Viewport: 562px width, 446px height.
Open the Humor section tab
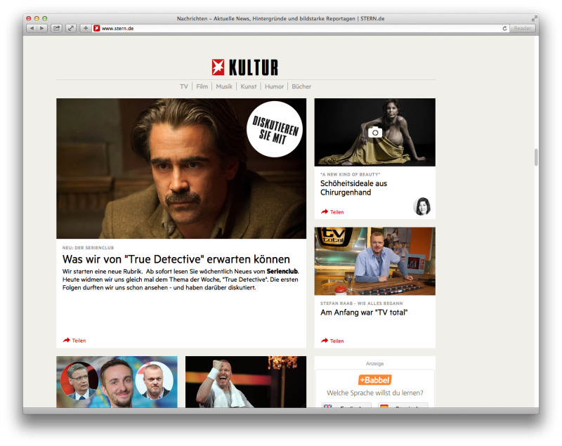274,86
